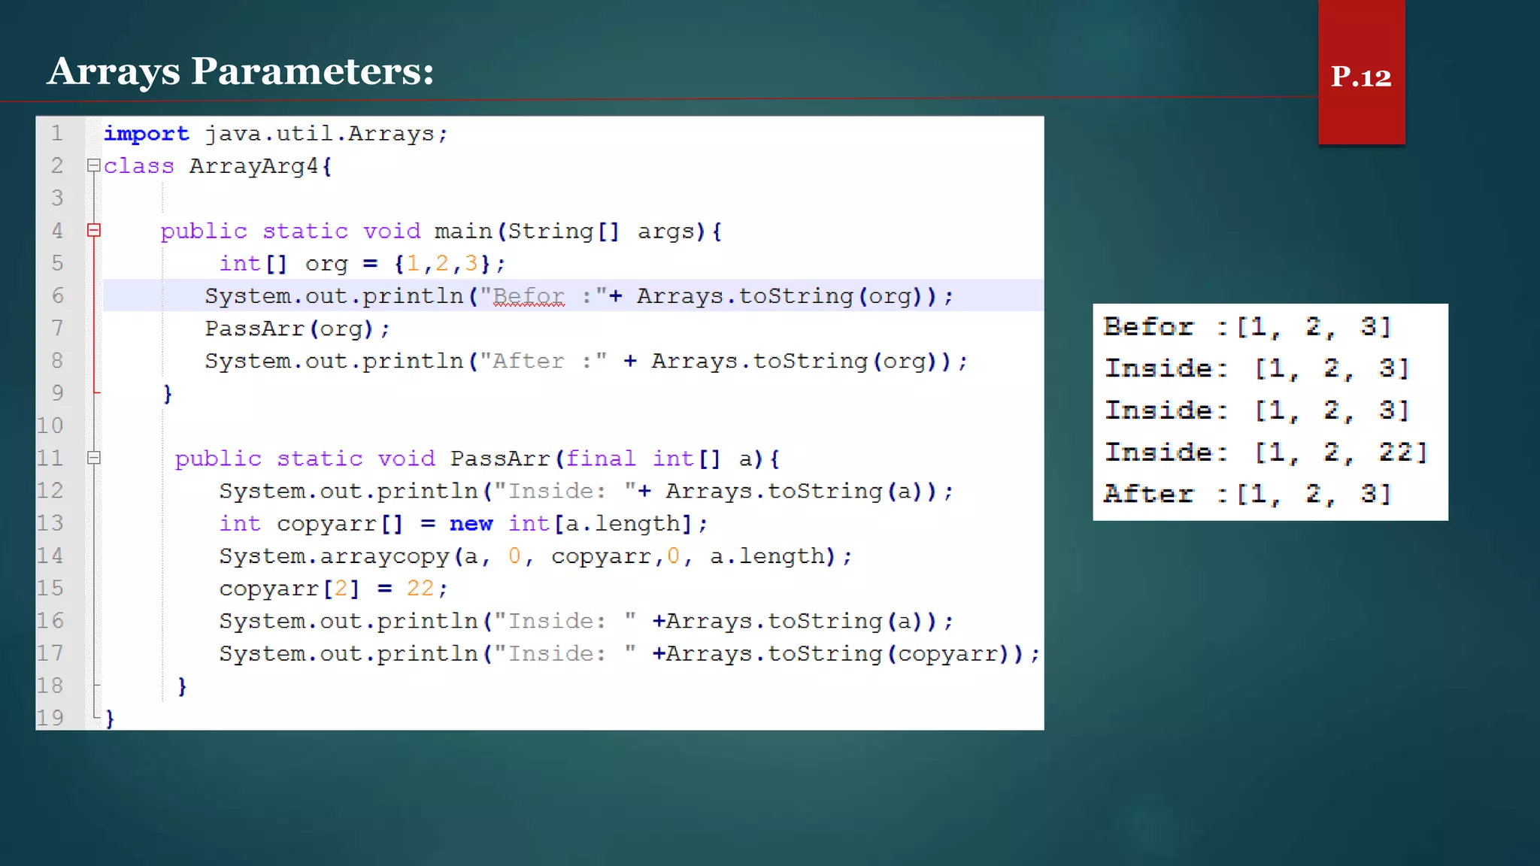Image resolution: width=1540 pixels, height=866 pixels.
Task: Click line number 19 in gutter
Action: (x=50, y=718)
